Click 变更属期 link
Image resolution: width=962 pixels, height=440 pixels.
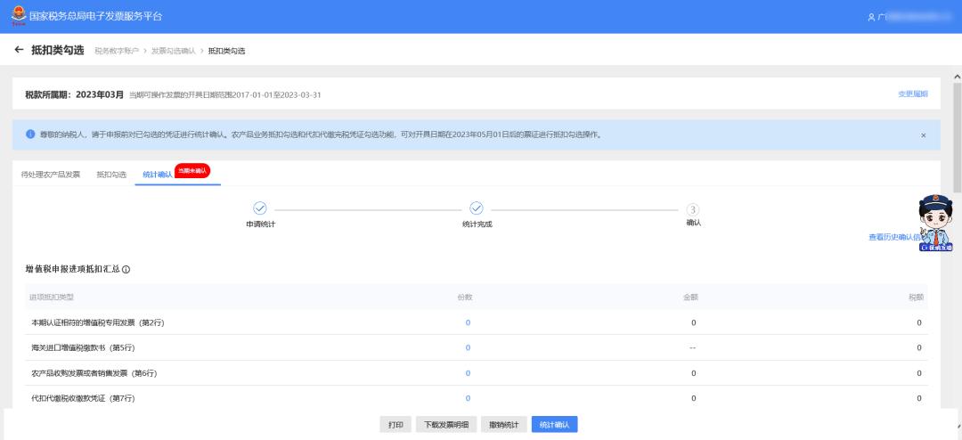pyautogui.click(x=912, y=94)
